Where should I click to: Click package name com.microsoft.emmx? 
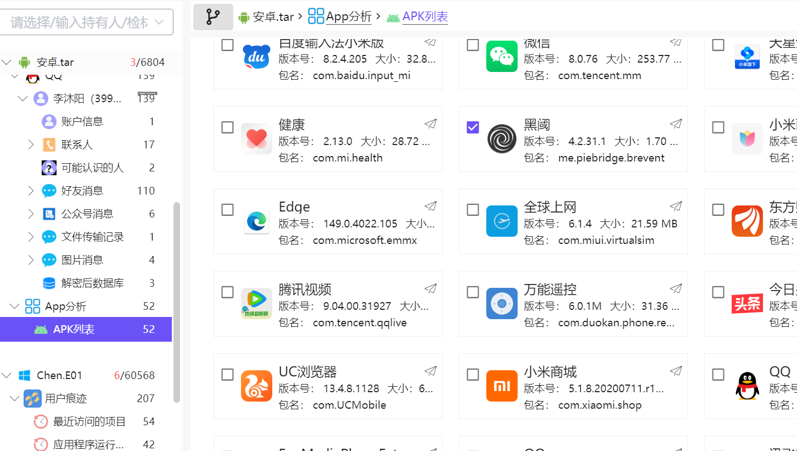coord(365,240)
